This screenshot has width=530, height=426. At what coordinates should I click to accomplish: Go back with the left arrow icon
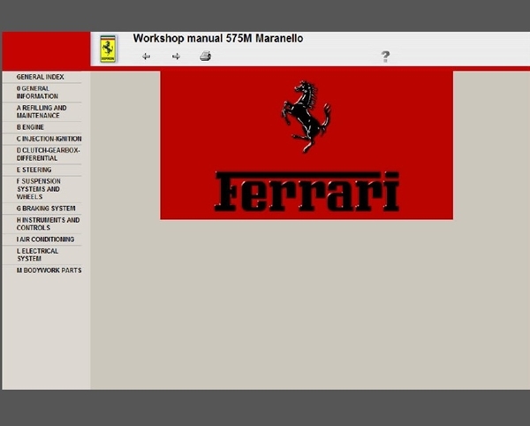point(146,57)
